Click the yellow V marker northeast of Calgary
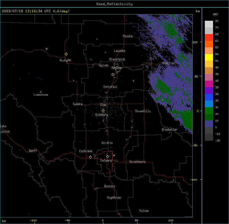229x224 pixels. (x=114, y=155)
